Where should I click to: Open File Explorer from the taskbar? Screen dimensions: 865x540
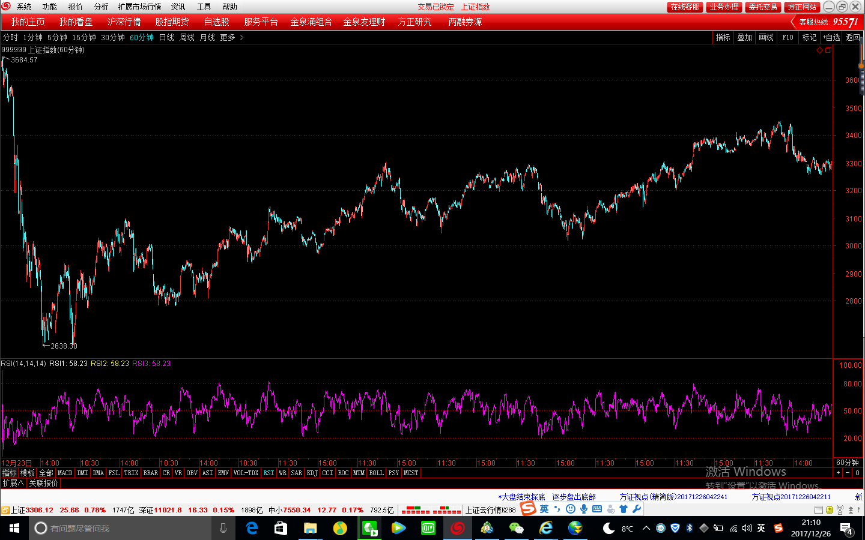click(x=310, y=528)
